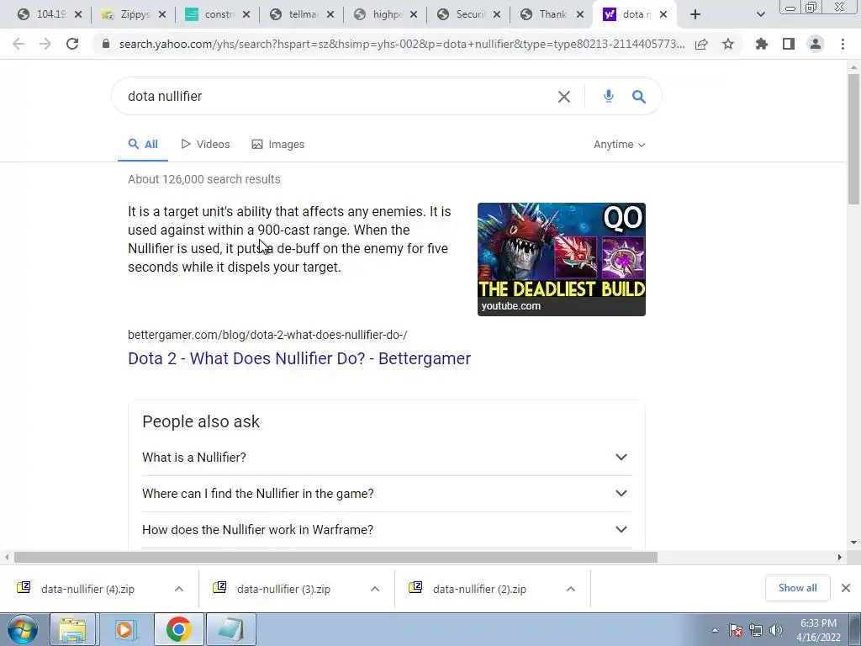Open the notepad app on taskbar
The height and width of the screenshot is (646, 861).
230,629
